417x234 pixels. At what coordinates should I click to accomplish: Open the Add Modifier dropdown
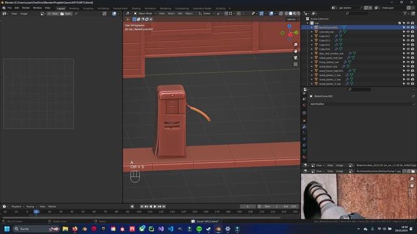[362, 104]
